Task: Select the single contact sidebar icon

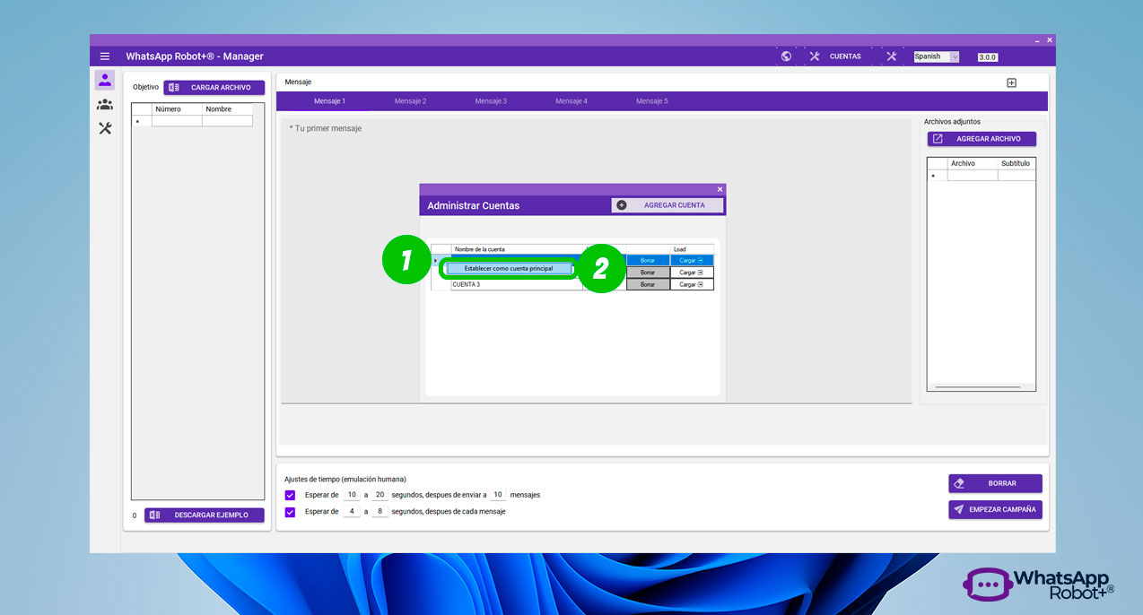Action: pos(105,80)
